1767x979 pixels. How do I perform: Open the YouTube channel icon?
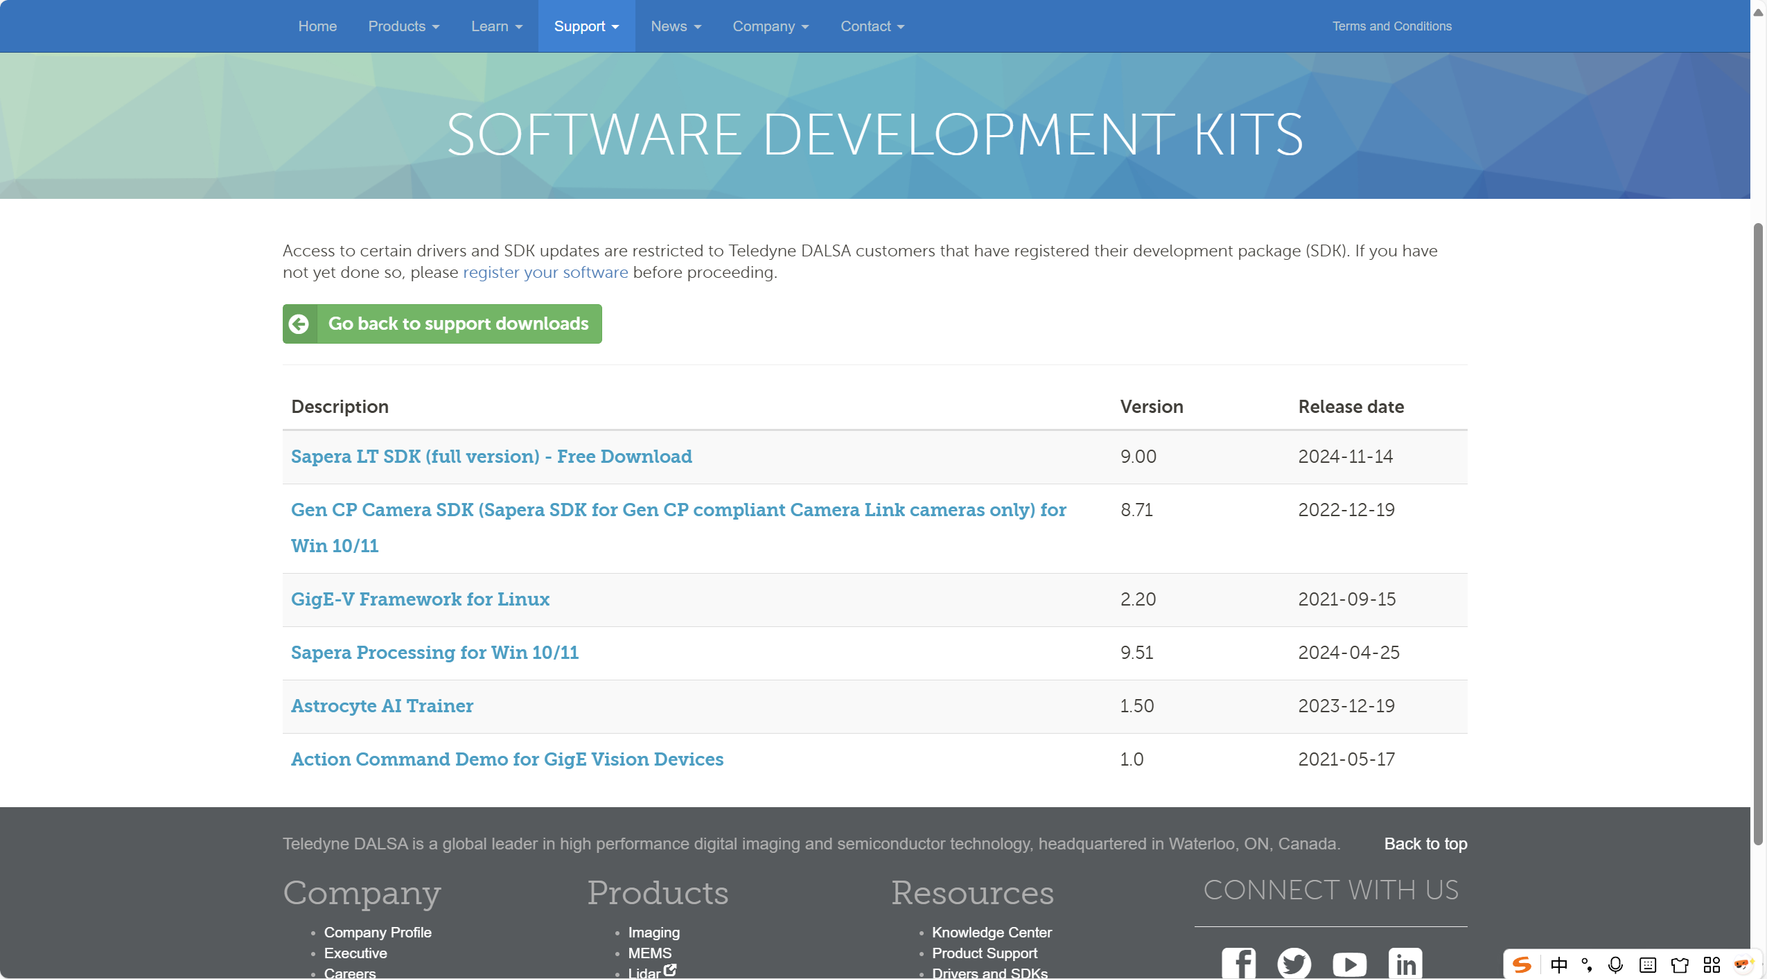(1349, 963)
